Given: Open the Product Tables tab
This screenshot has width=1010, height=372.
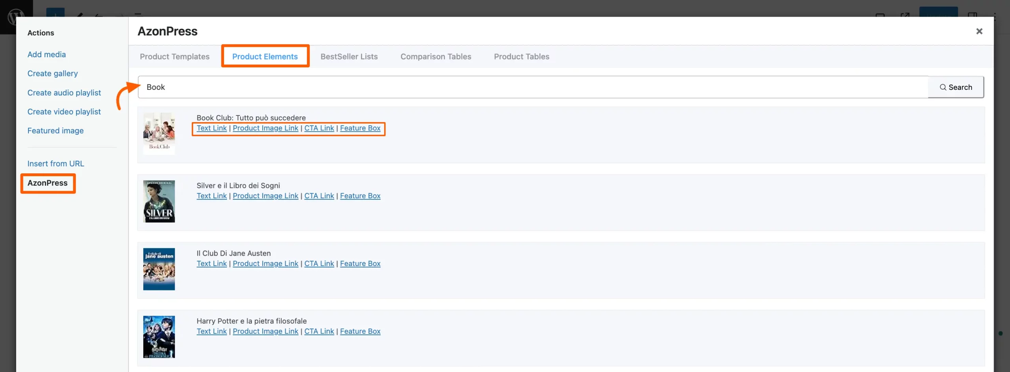Looking at the screenshot, I should pyautogui.click(x=521, y=56).
